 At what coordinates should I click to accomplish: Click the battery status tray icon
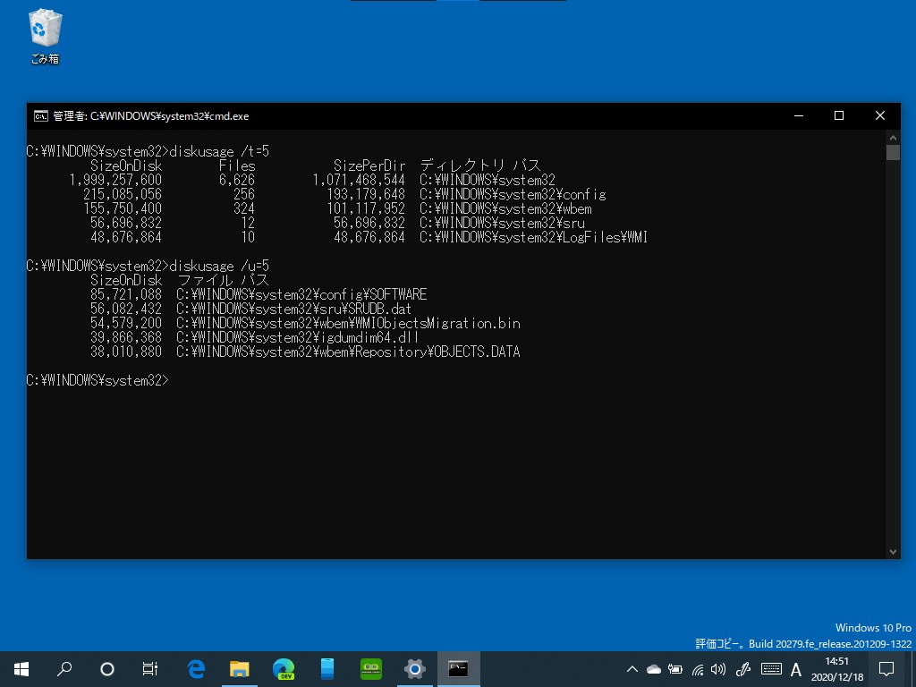675,669
